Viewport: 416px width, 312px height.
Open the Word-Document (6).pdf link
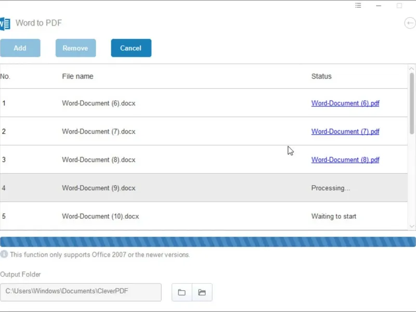click(345, 103)
